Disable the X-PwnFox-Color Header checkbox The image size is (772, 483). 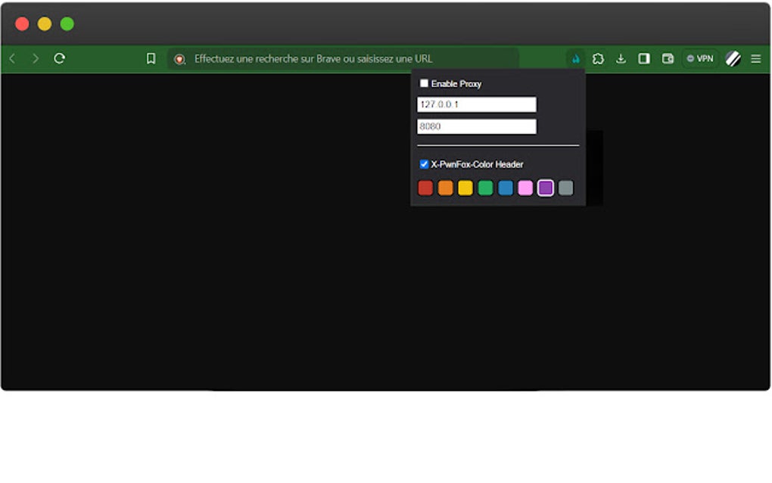pos(424,164)
